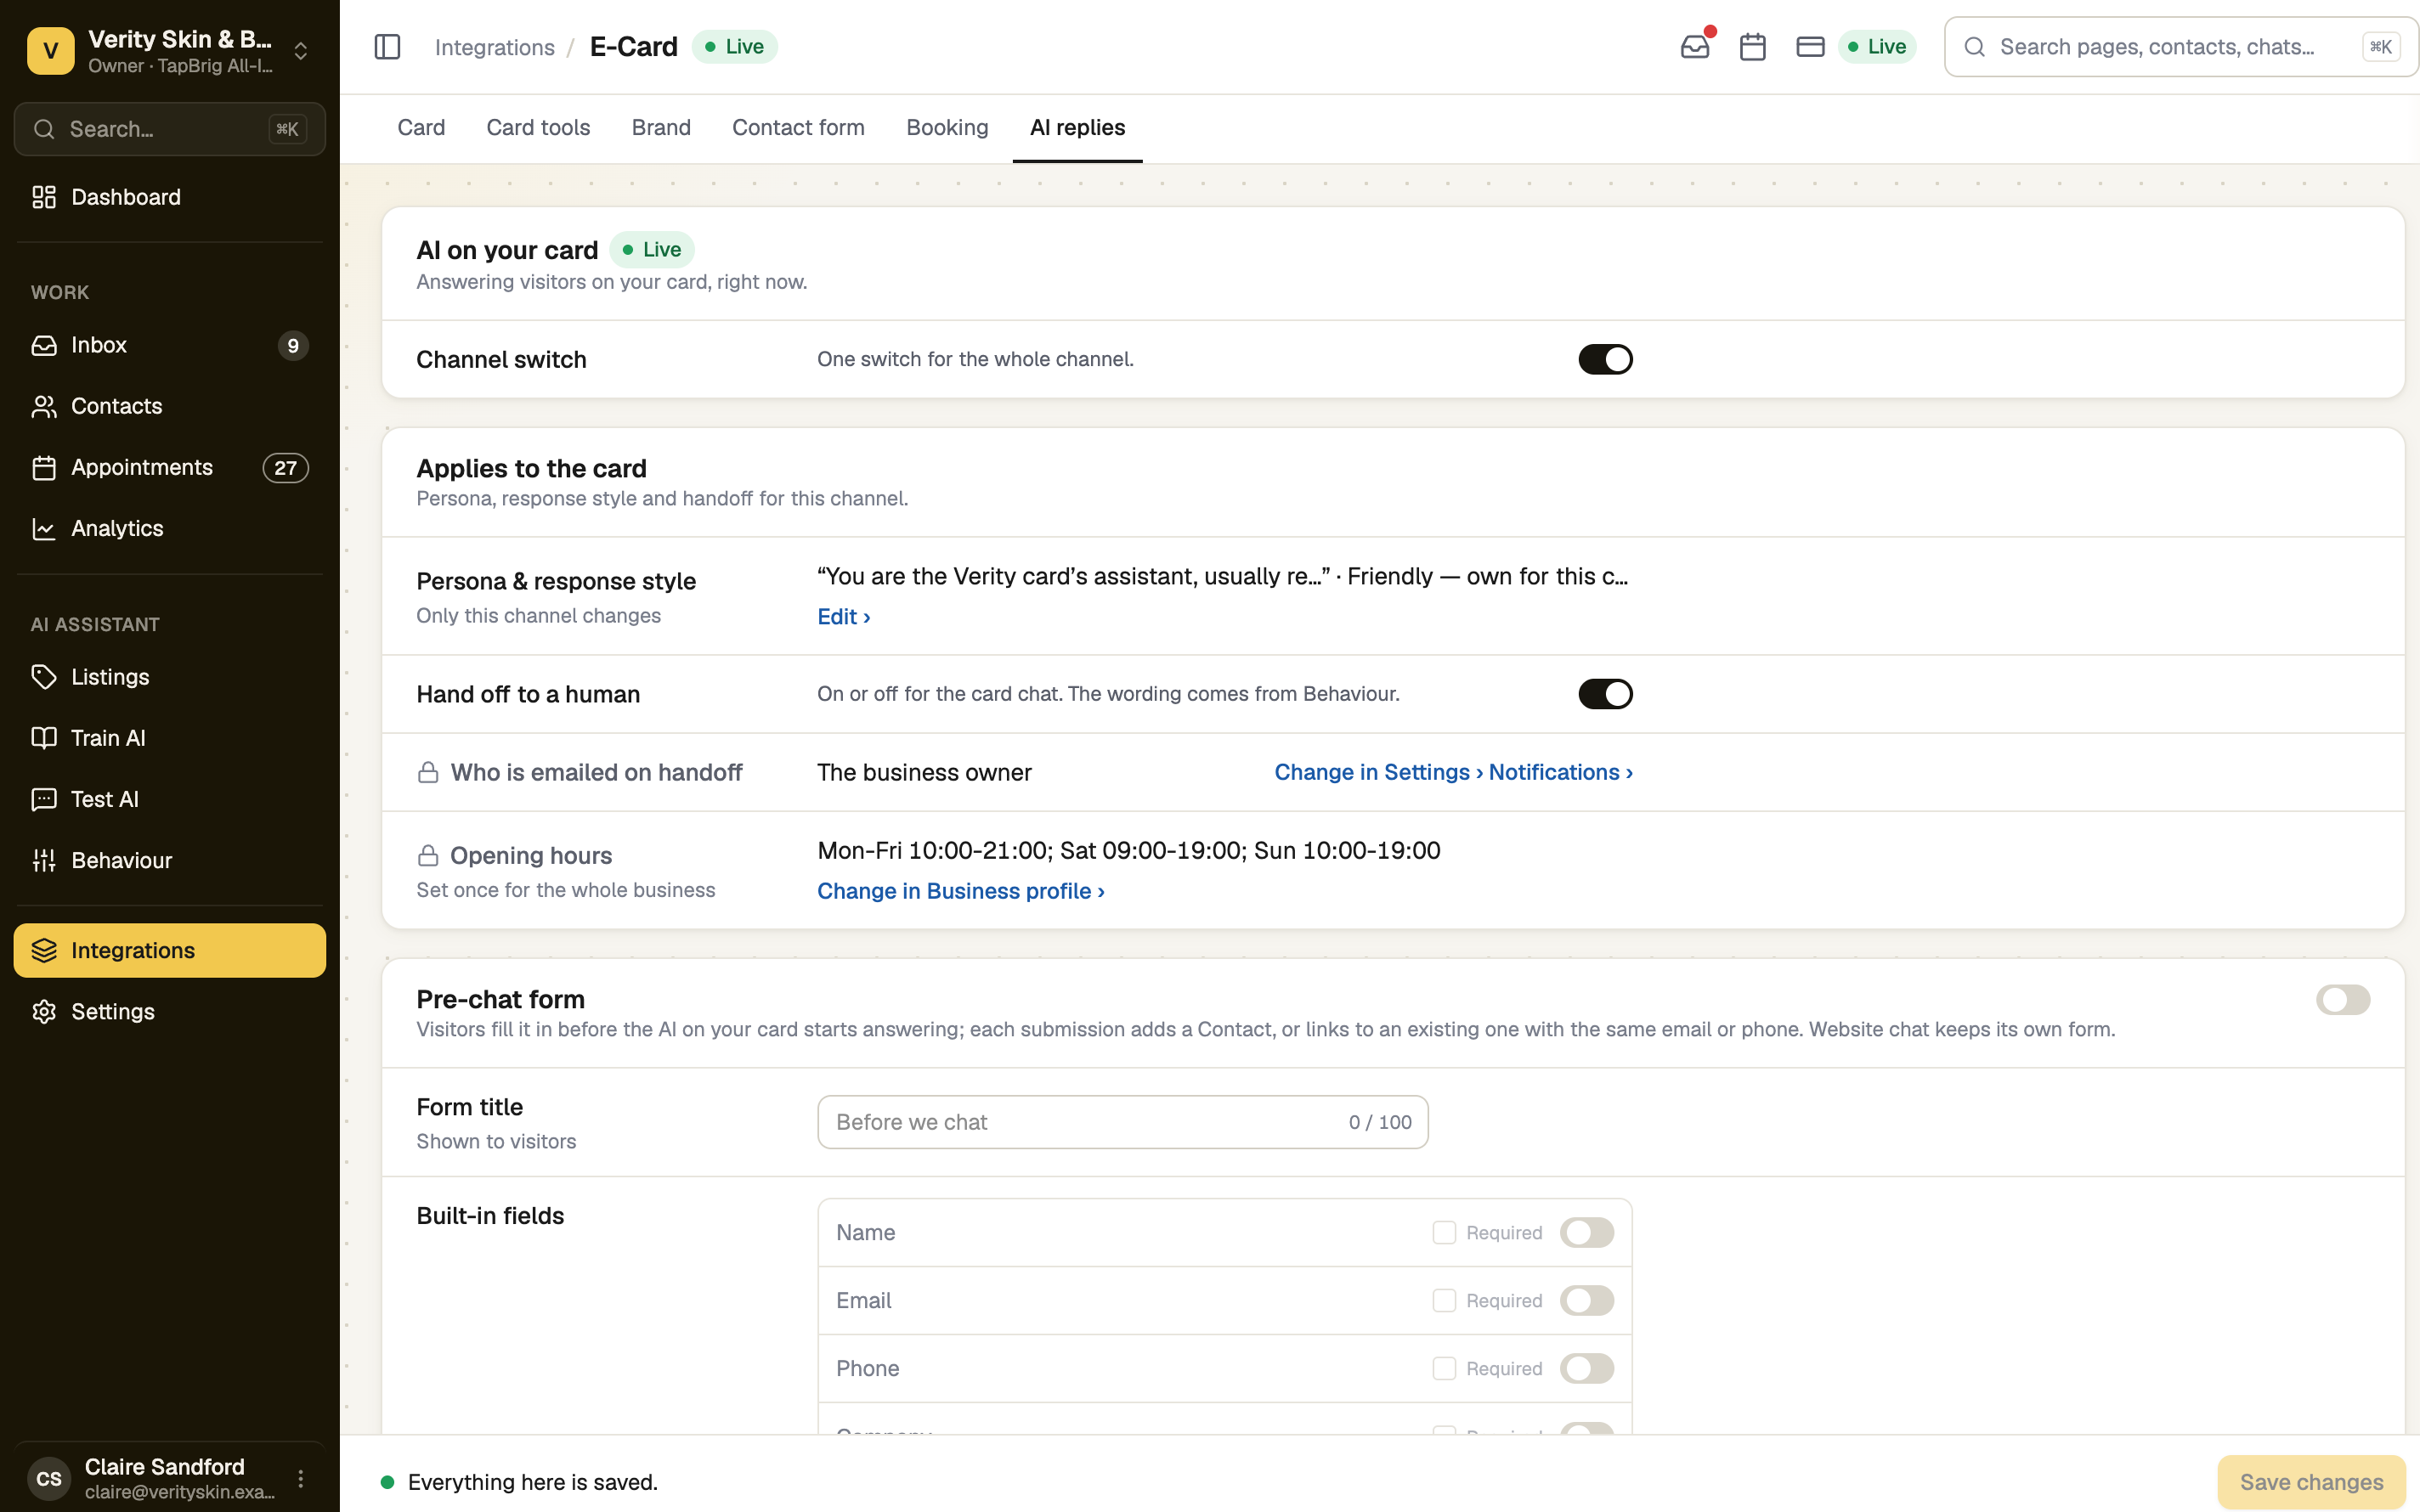Click the Behaviour sliders icon
Image resolution: width=2420 pixels, height=1512 pixels.
click(x=44, y=860)
